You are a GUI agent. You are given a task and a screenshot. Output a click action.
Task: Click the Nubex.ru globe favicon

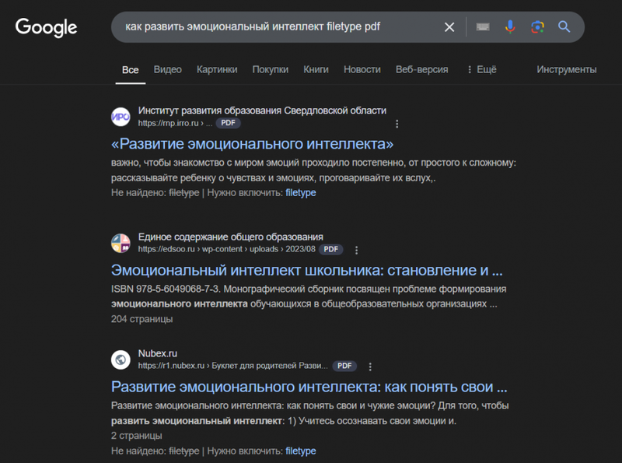coord(121,360)
